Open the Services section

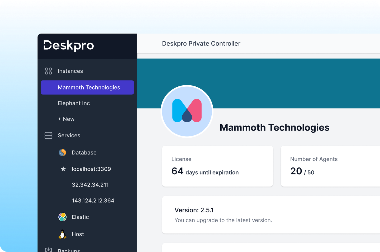[x=69, y=135]
